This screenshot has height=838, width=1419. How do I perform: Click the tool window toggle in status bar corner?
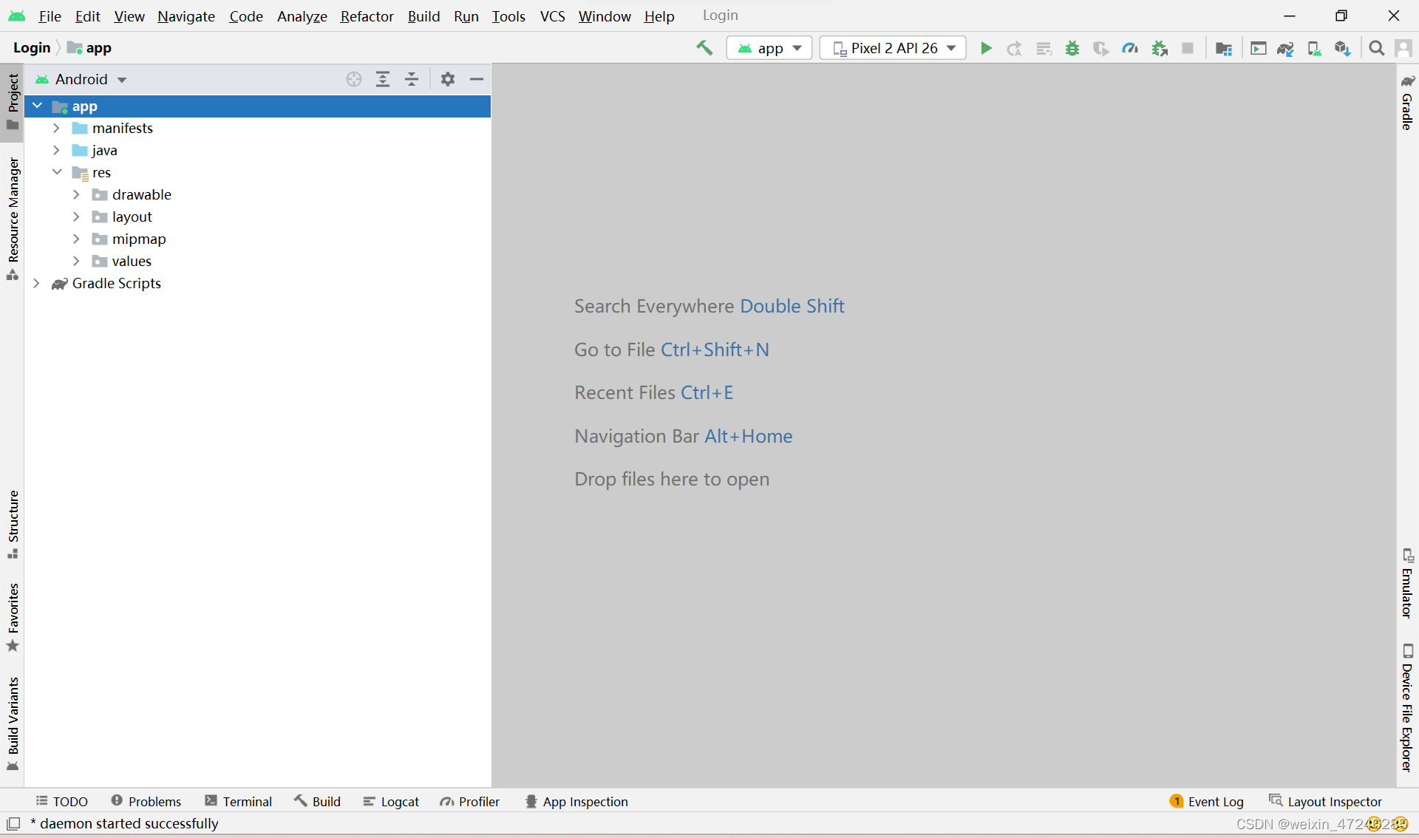pyautogui.click(x=13, y=823)
